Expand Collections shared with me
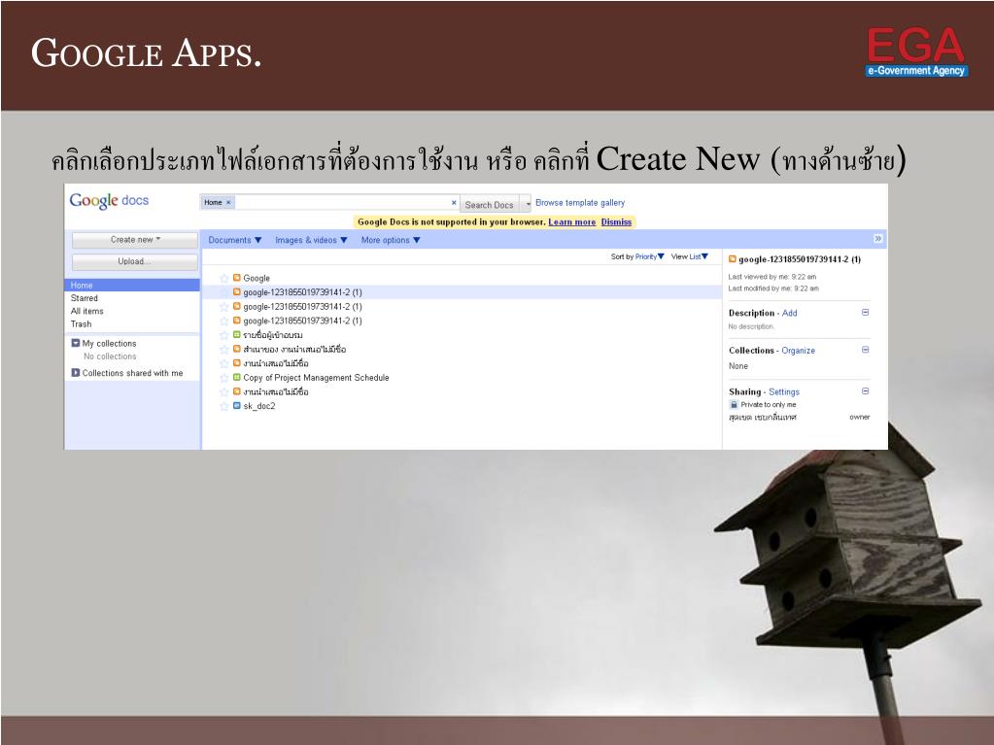 pos(76,373)
